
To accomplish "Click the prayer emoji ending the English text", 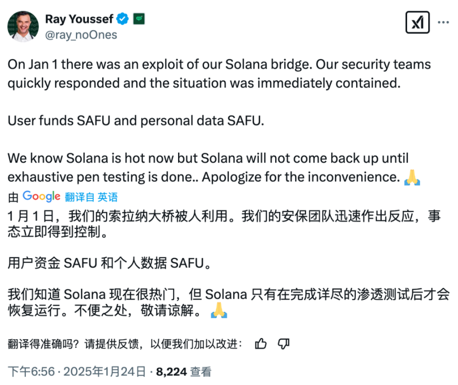I will click(412, 178).
